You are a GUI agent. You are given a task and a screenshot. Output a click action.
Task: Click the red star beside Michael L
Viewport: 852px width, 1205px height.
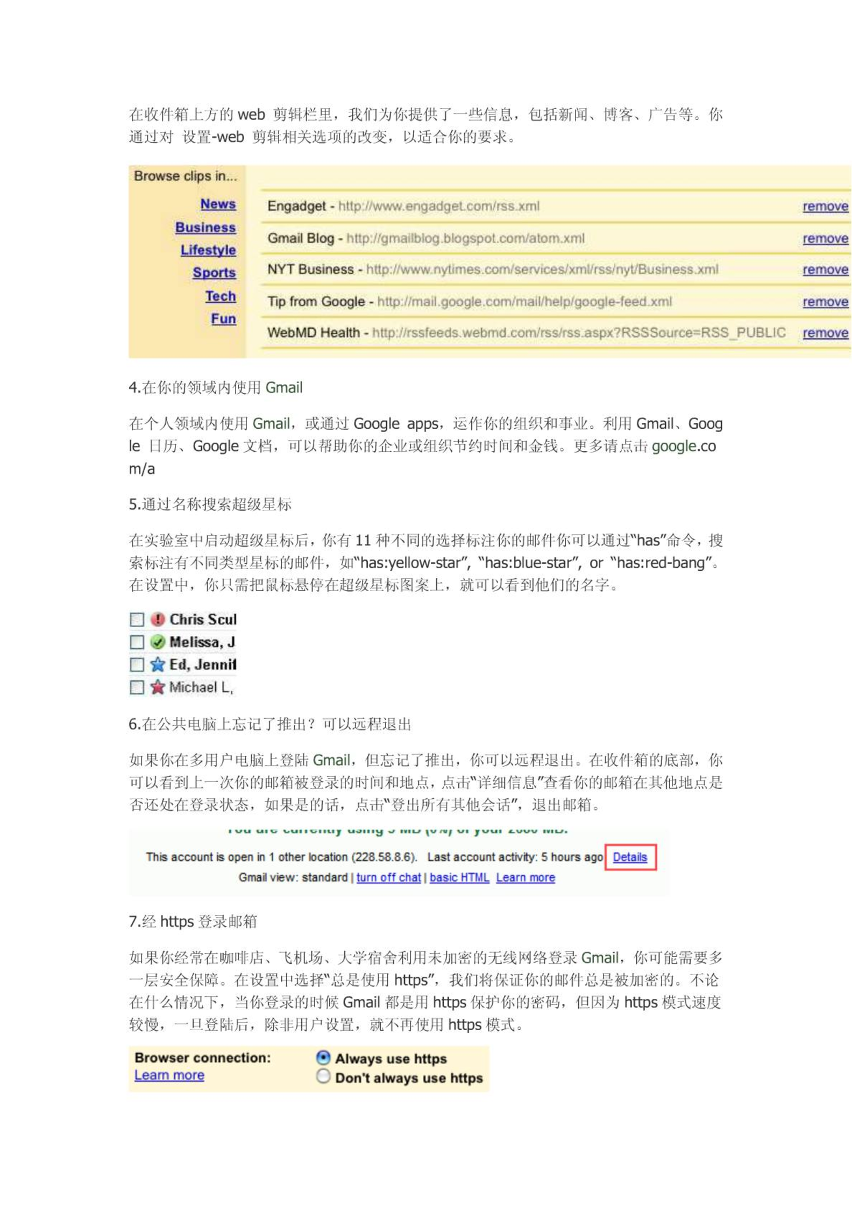click(x=158, y=687)
